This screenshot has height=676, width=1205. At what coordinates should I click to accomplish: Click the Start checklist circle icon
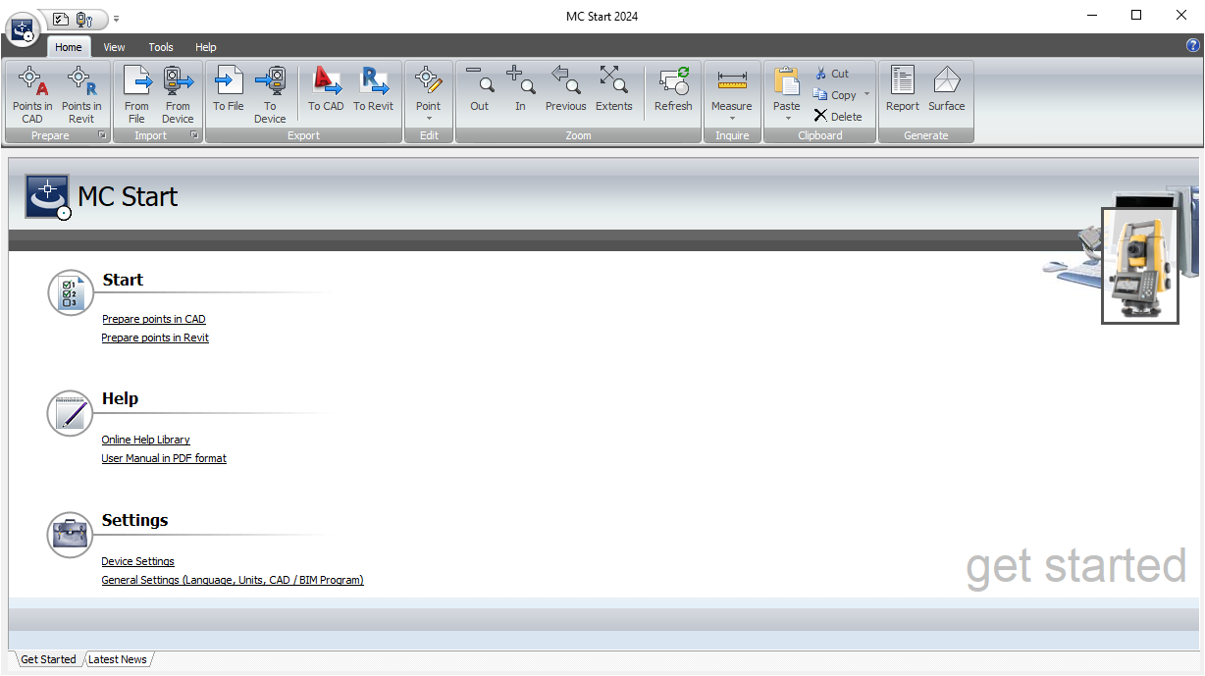[71, 292]
